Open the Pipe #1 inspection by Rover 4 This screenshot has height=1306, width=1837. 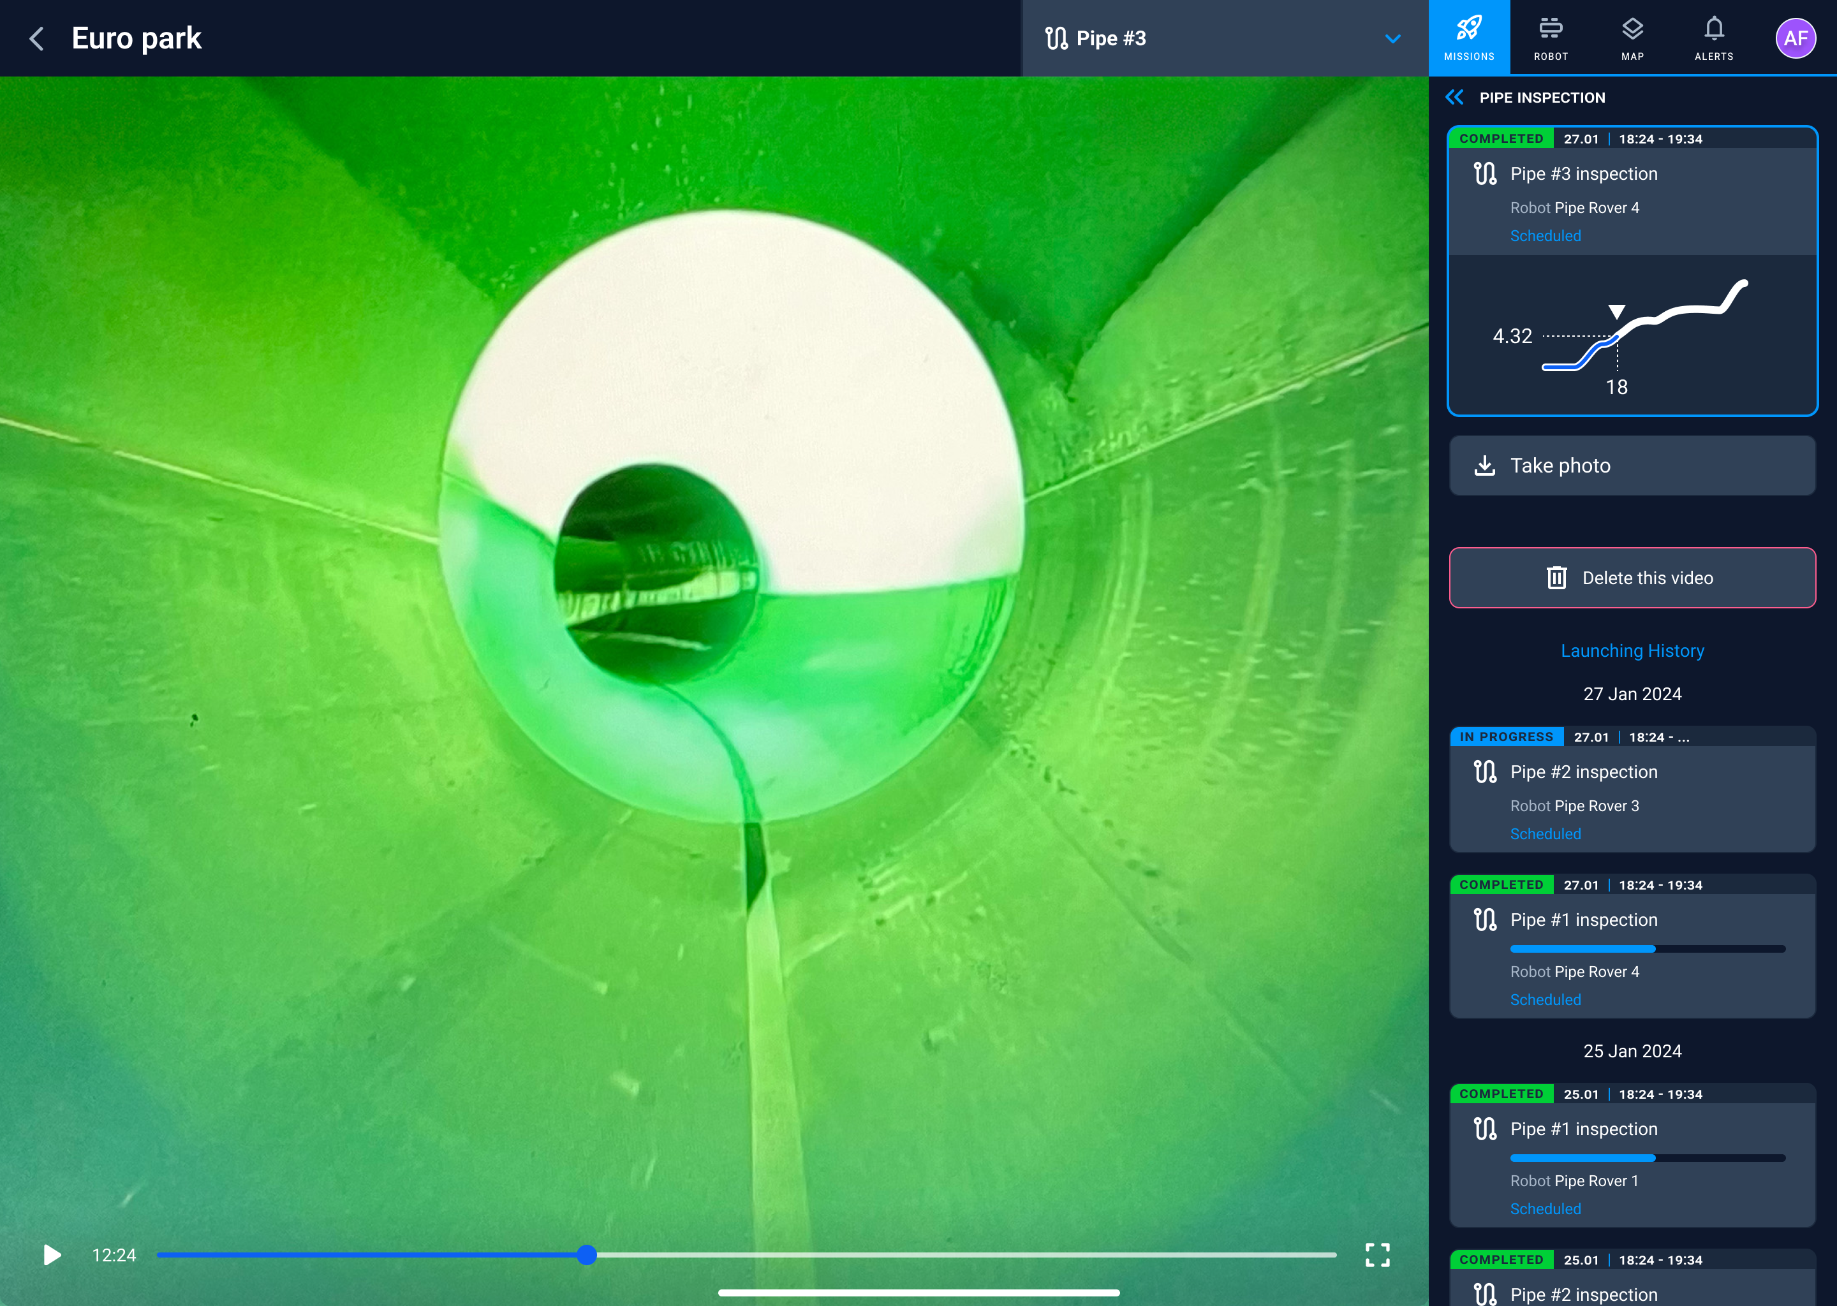1632,946
